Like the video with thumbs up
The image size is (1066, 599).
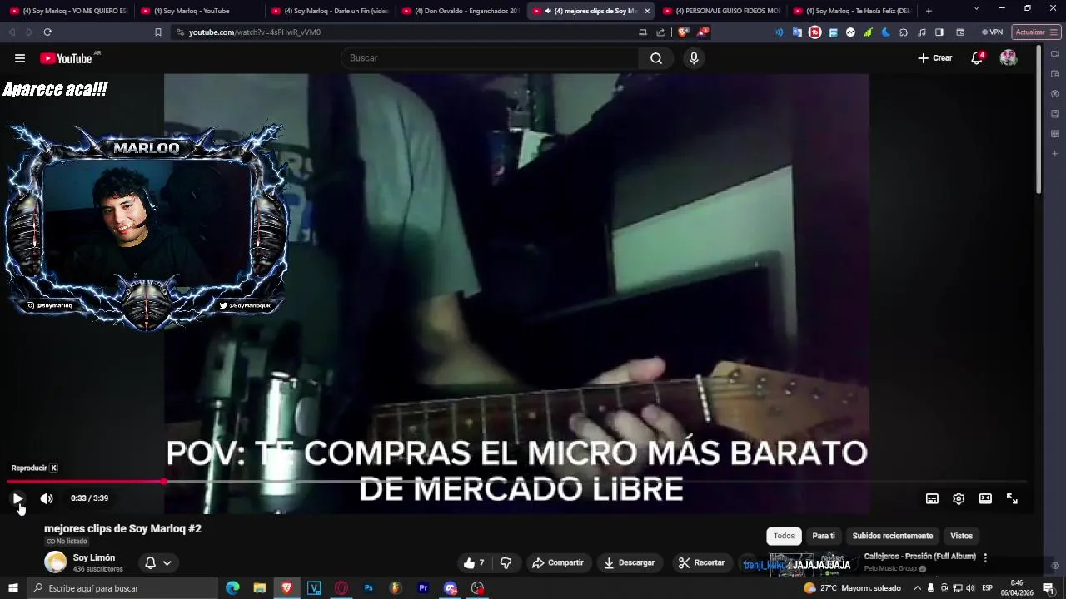[x=474, y=563]
